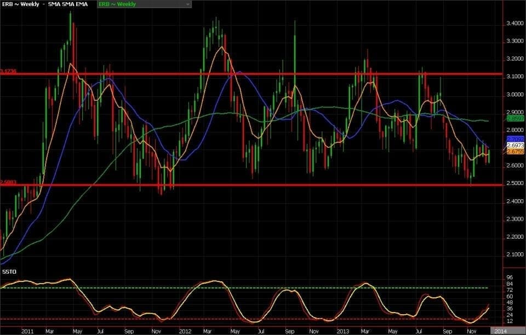Click the dropdown arrow beside ERB ~ Weekly

tap(188, 4)
